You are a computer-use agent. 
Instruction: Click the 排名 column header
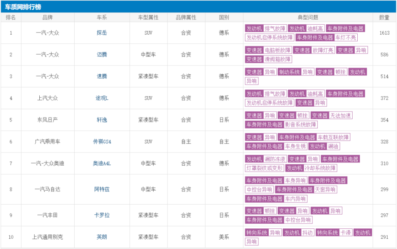click(11, 17)
